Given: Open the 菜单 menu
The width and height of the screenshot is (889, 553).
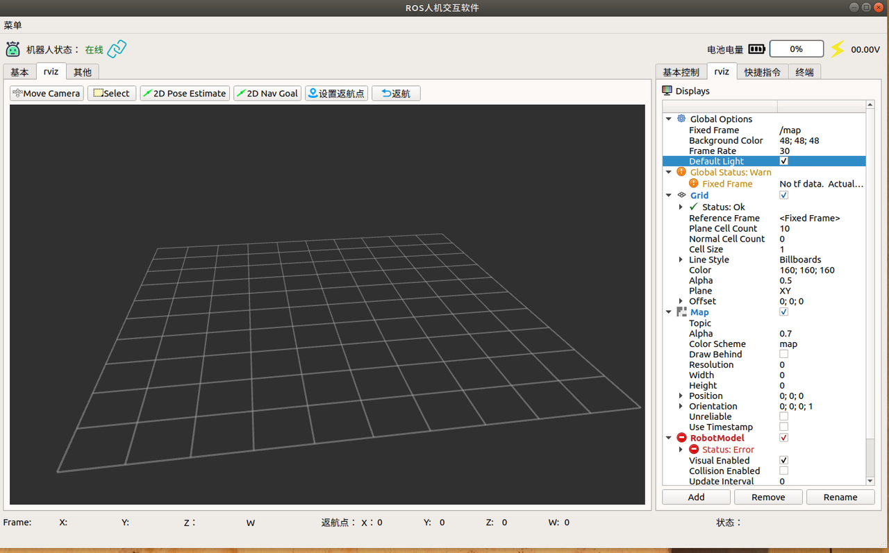Looking at the screenshot, I should coord(13,25).
